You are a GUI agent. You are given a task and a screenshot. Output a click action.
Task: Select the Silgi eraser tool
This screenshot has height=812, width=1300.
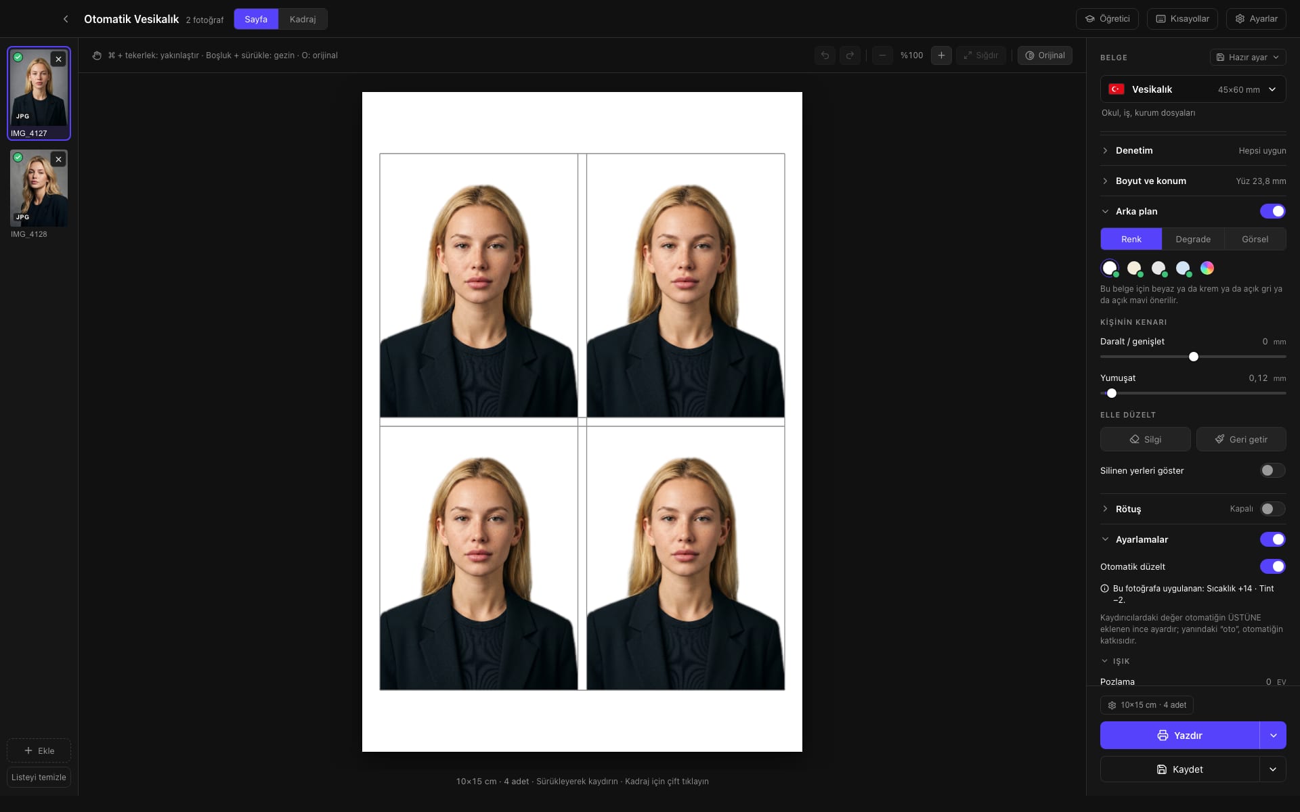1146,439
